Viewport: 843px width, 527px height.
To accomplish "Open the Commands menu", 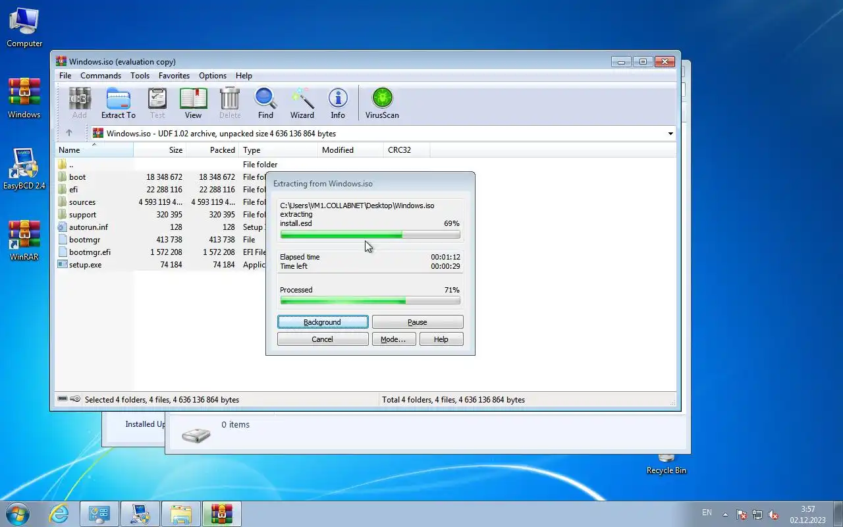I will tap(101, 76).
